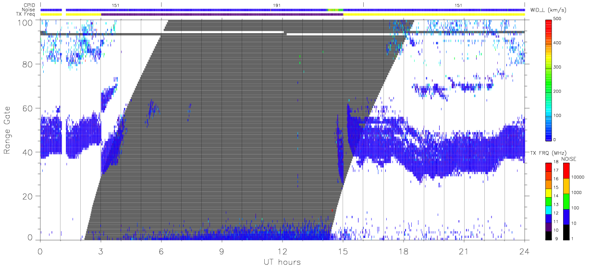
Task: Click the 'WID⊥ (km/s)' colorbar title
Action: click(548, 10)
